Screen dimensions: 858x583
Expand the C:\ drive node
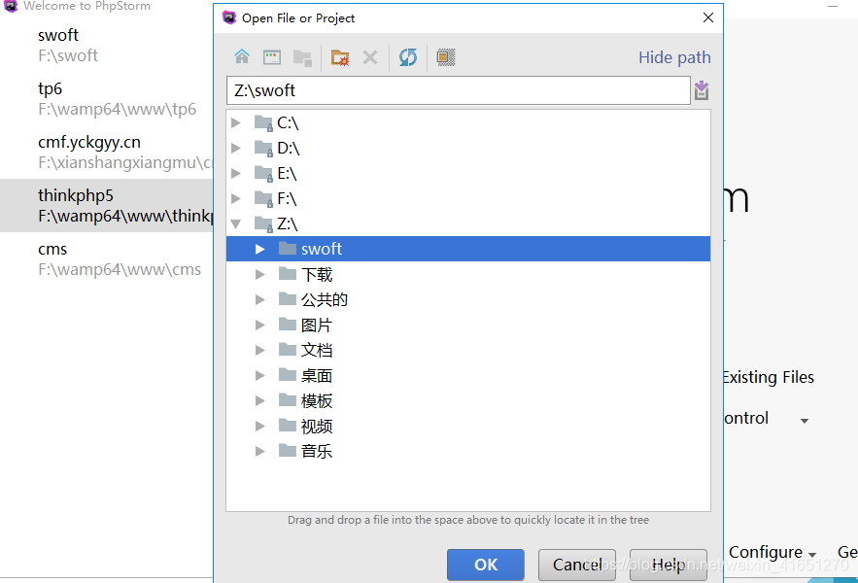pyautogui.click(x=236, y=122)
